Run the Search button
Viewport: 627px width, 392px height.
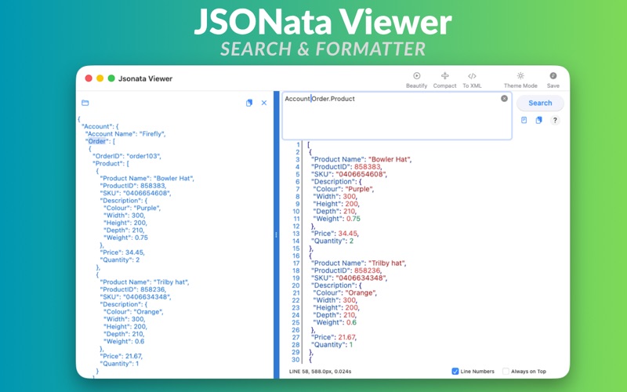click(540, 103)
